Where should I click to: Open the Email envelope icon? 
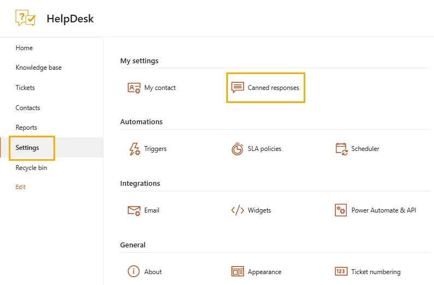click(134, 210)
